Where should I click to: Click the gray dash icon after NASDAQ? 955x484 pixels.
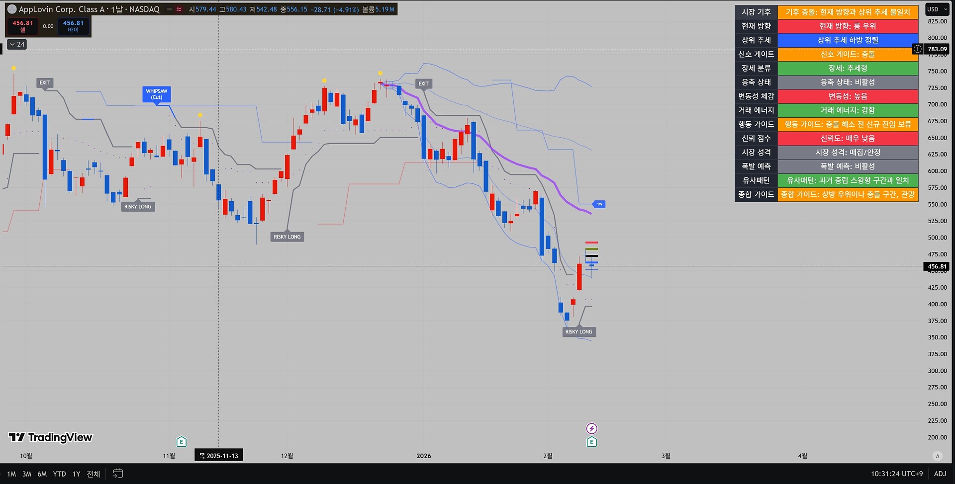170,9
